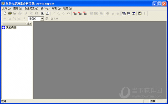
Task: Expand the 我的病房 tree node
Action: coord(3,27)
